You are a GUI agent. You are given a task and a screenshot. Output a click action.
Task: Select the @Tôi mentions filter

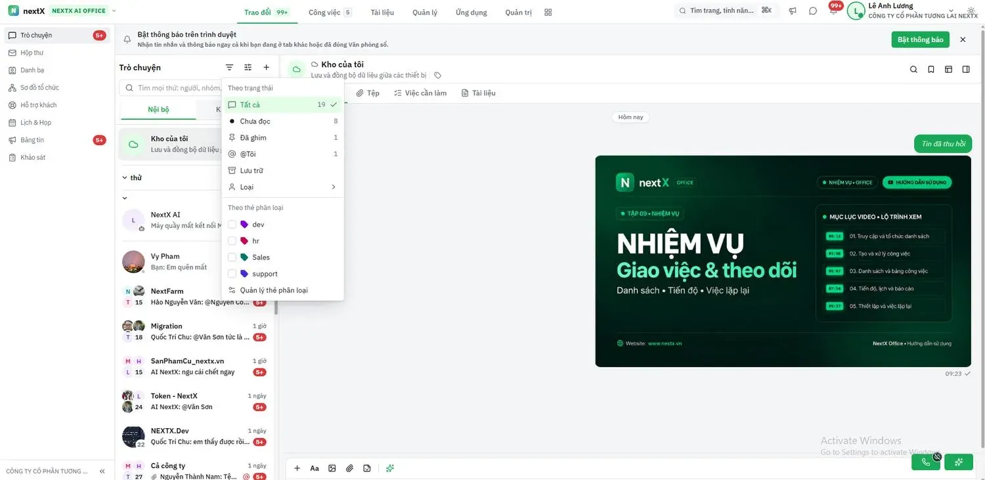[x=282, y=154]
